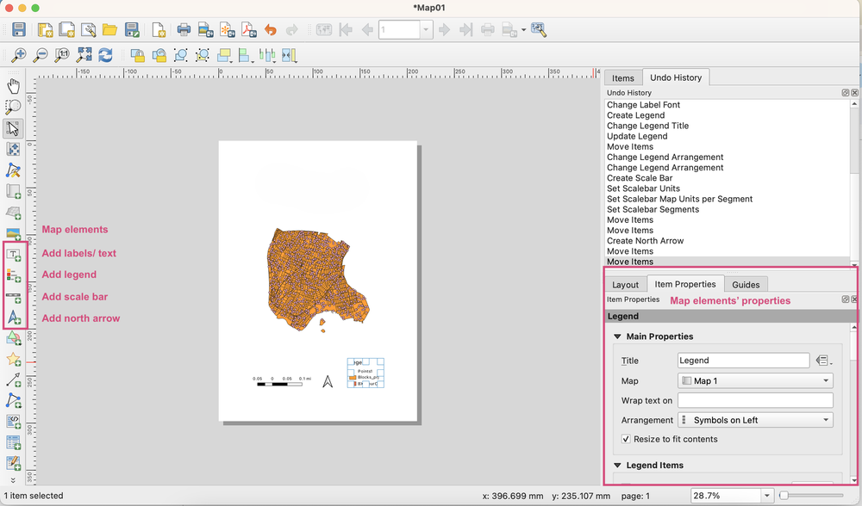
Task: Switch to the Items tab
Action: click(623, 78)
